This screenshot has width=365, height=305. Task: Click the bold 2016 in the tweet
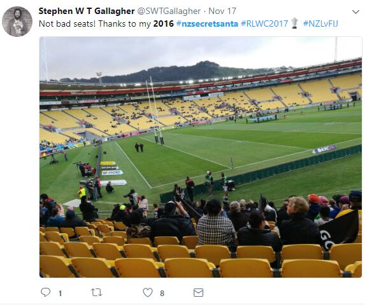[x=164, y=24]
